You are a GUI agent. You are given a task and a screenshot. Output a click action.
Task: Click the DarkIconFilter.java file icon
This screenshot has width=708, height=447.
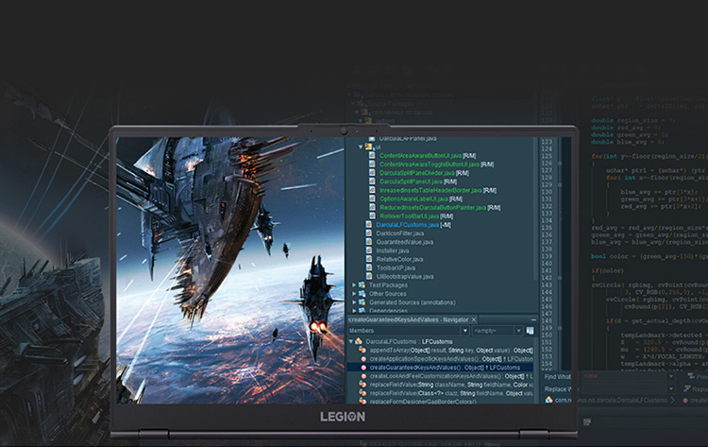click(x=368, y=233)
